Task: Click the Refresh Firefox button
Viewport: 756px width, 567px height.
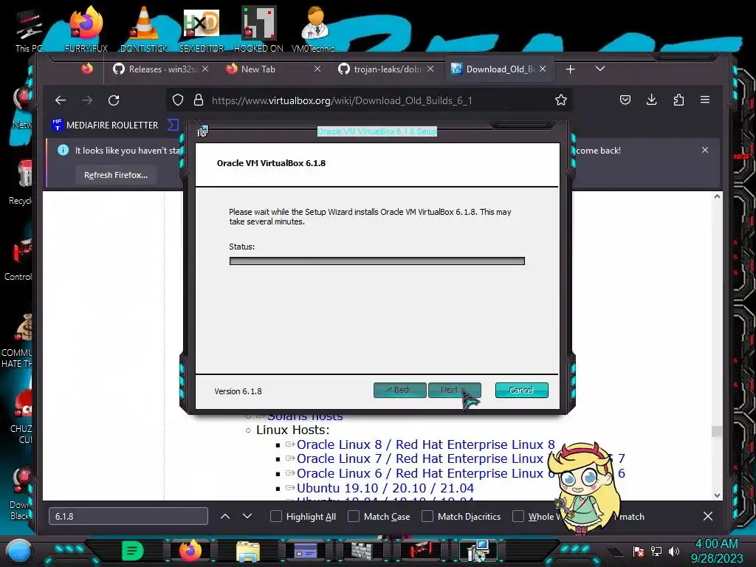Action: pyautogui.click(x=116, y=175)
